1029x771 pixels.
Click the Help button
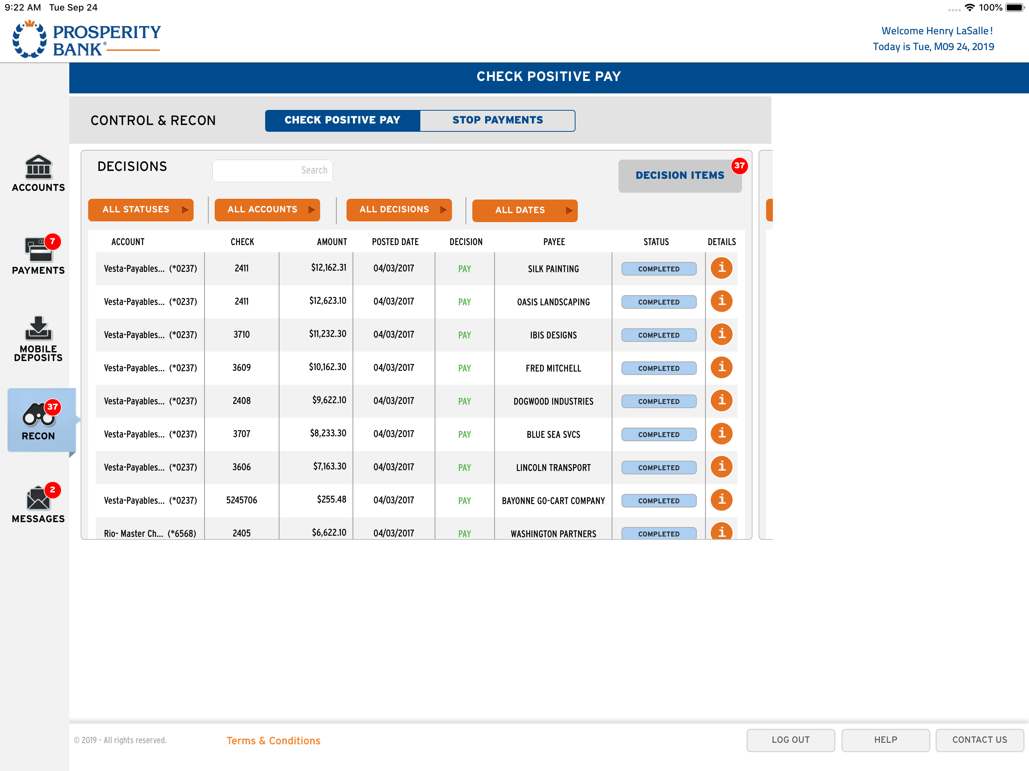click(885, 740)
